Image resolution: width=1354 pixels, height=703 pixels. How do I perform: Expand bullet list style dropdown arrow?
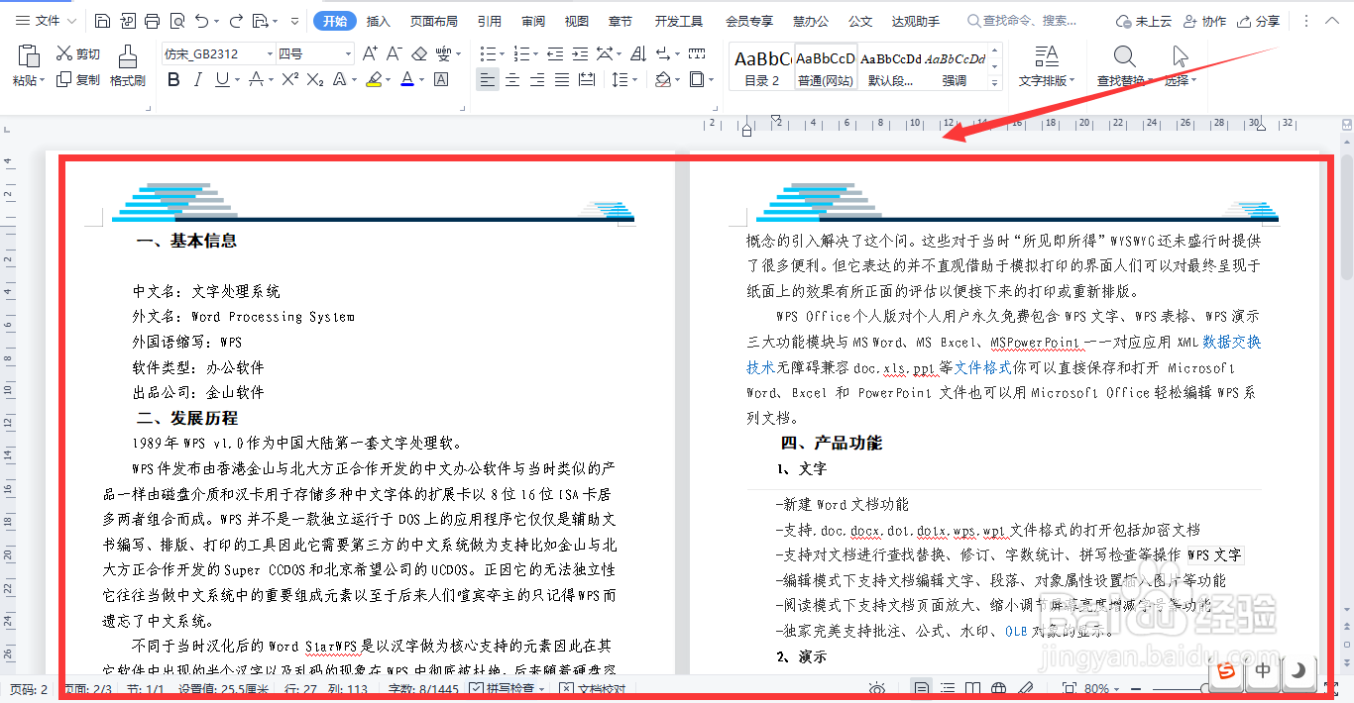click(x=503, y=54)
